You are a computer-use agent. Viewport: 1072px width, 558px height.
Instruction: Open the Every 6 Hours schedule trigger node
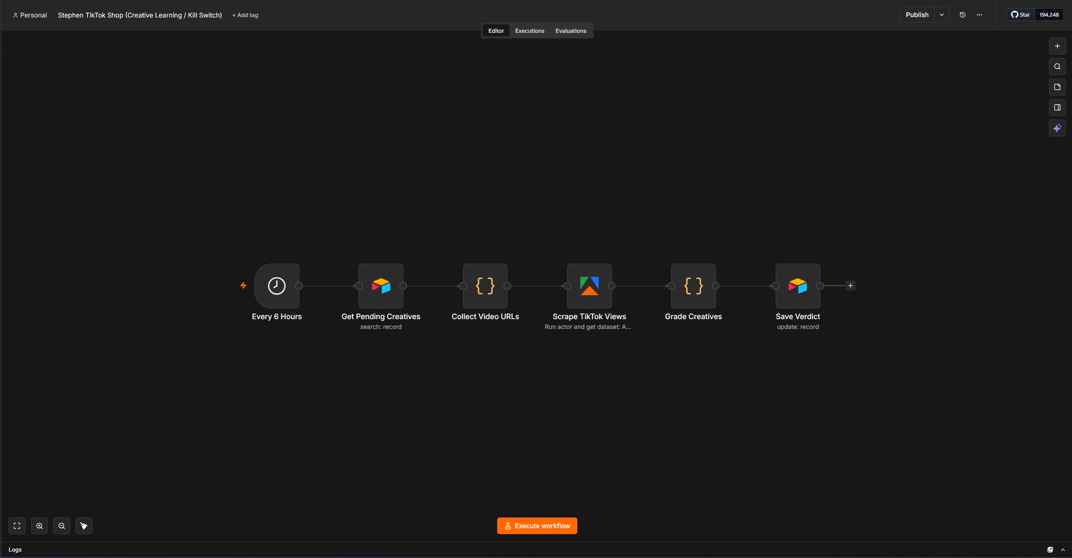click(277, 286)
